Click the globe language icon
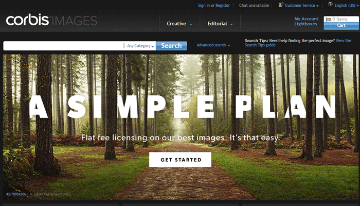The height and width of the screenshot is (206, 360). click(330, 4)
